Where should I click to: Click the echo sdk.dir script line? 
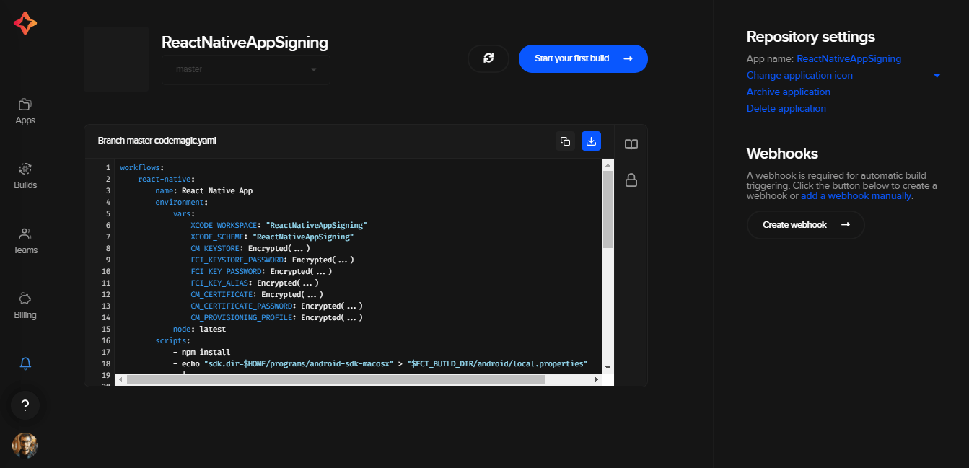(381, 363)
